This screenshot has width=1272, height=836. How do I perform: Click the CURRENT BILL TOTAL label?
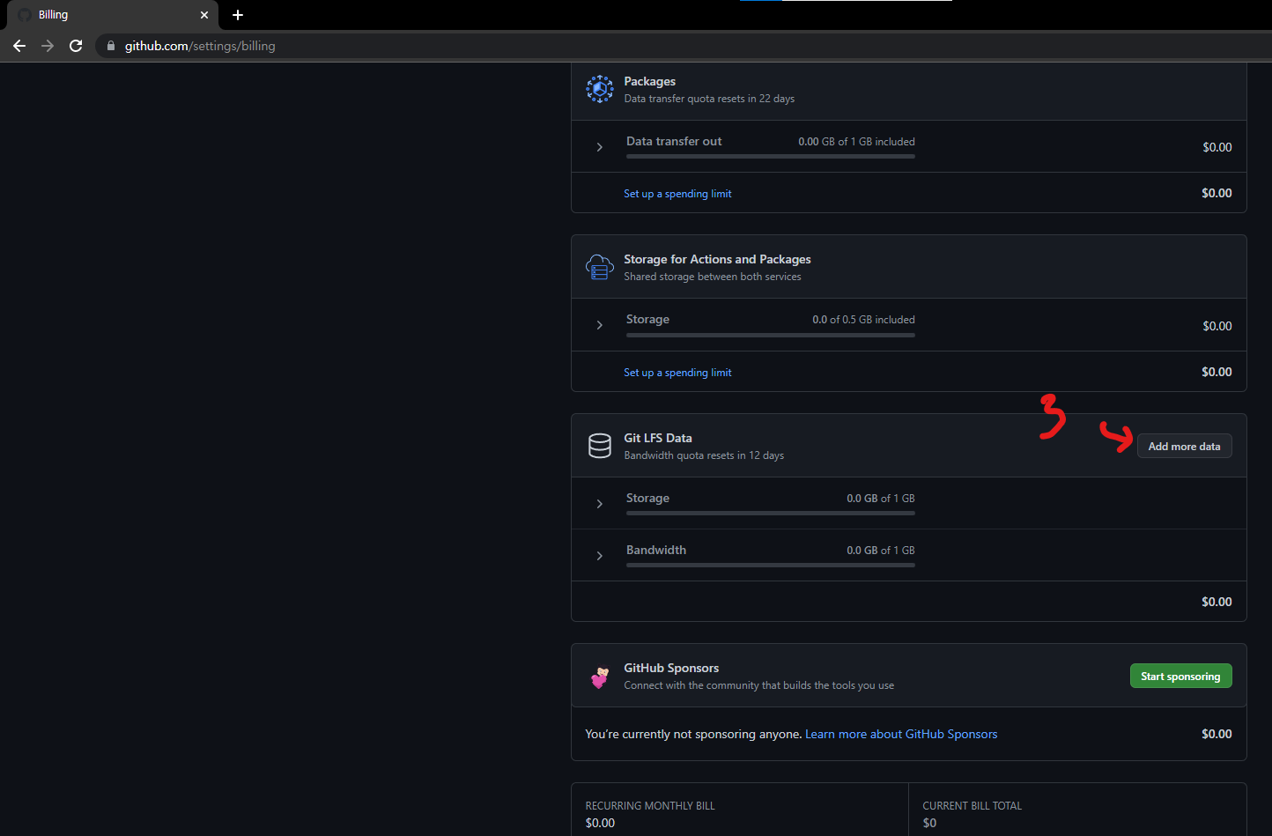pyautogui.click(x=972, y=806)
